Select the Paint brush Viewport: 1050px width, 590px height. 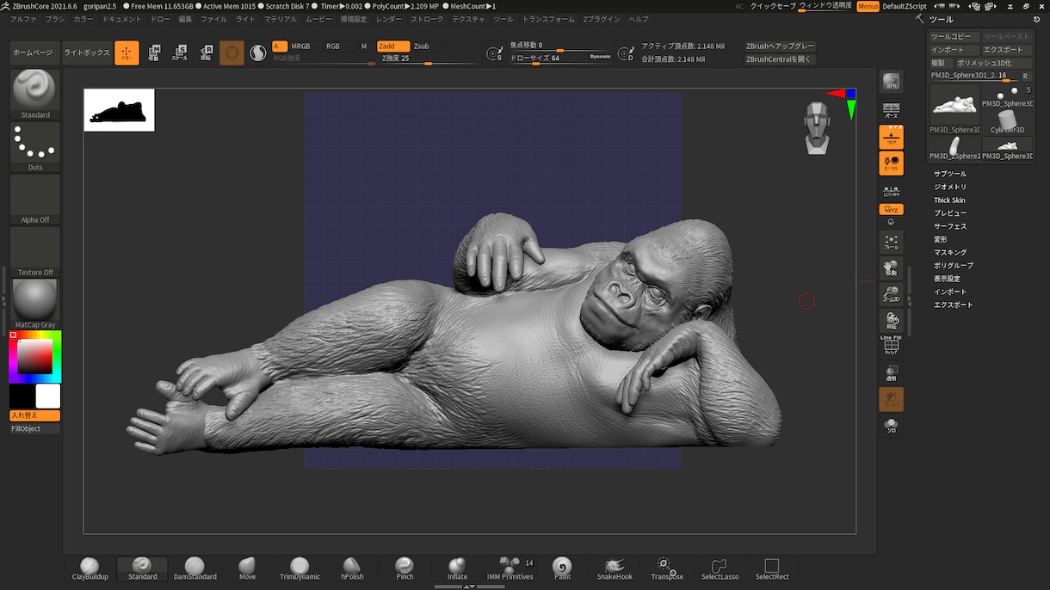click(562, 568)
